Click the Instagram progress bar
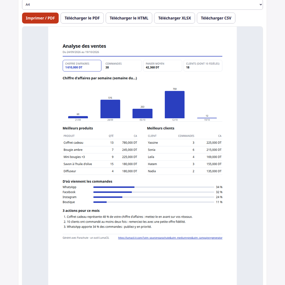 coord(154,197)
